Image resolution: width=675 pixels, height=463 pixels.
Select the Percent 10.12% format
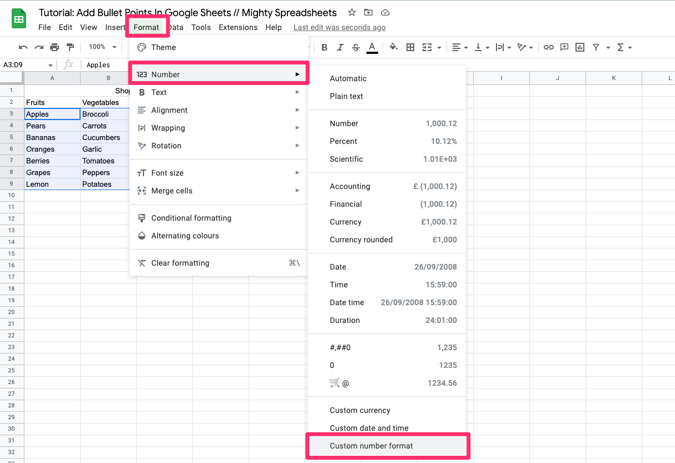tap(388, 141)
